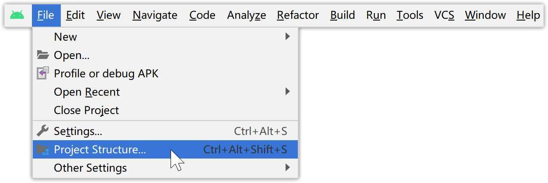This screenshot has height=183, width=548.
Task: Click the Project Structure folder icon
Action: pos(43,150)
